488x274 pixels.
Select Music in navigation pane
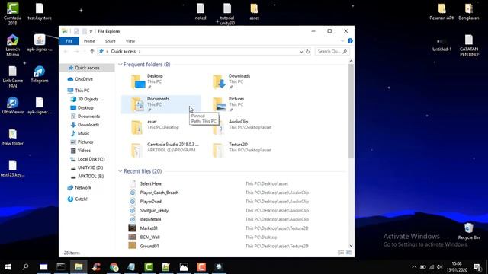click(83, 133)
